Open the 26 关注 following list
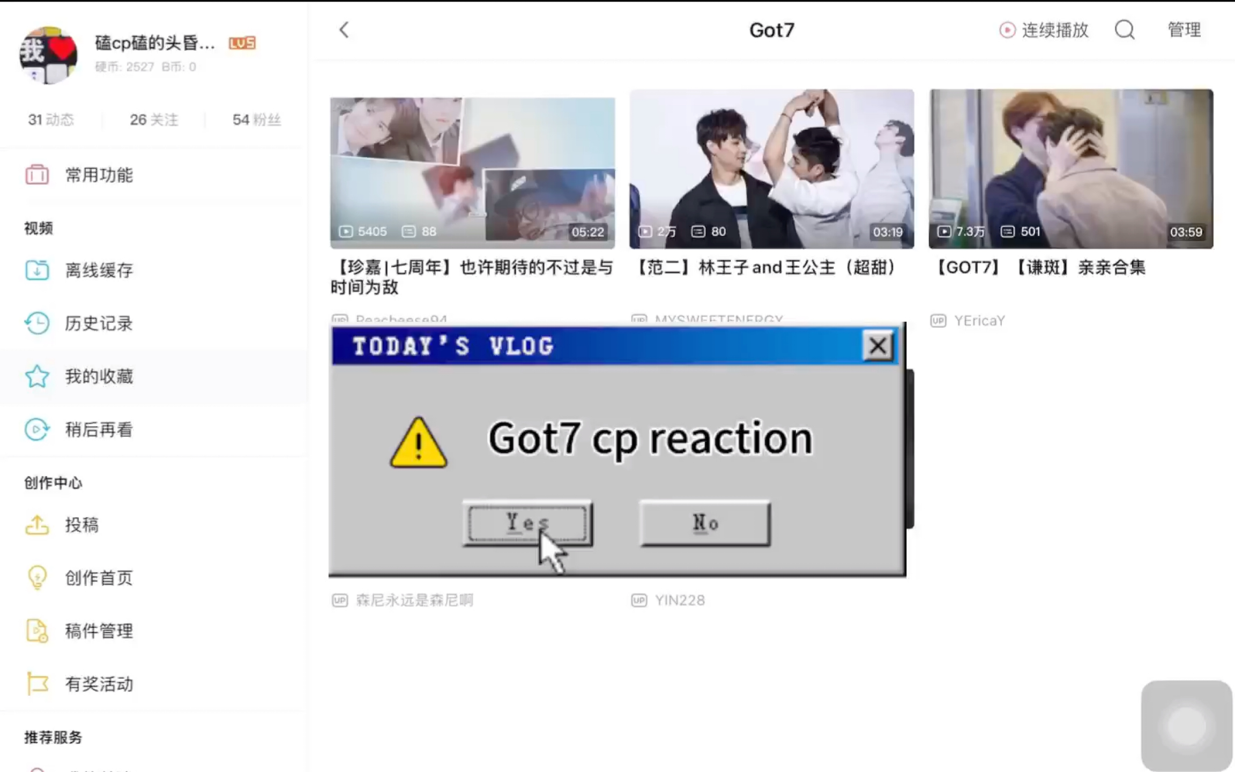The image size is (1235, 772). [x=153, y=120]
